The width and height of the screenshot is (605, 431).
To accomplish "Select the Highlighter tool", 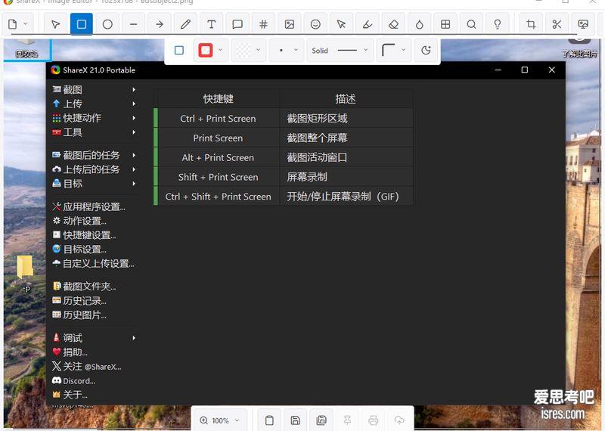I will (368, 24).
